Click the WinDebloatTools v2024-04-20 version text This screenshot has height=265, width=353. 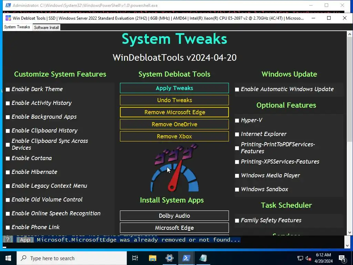point(174,58)
